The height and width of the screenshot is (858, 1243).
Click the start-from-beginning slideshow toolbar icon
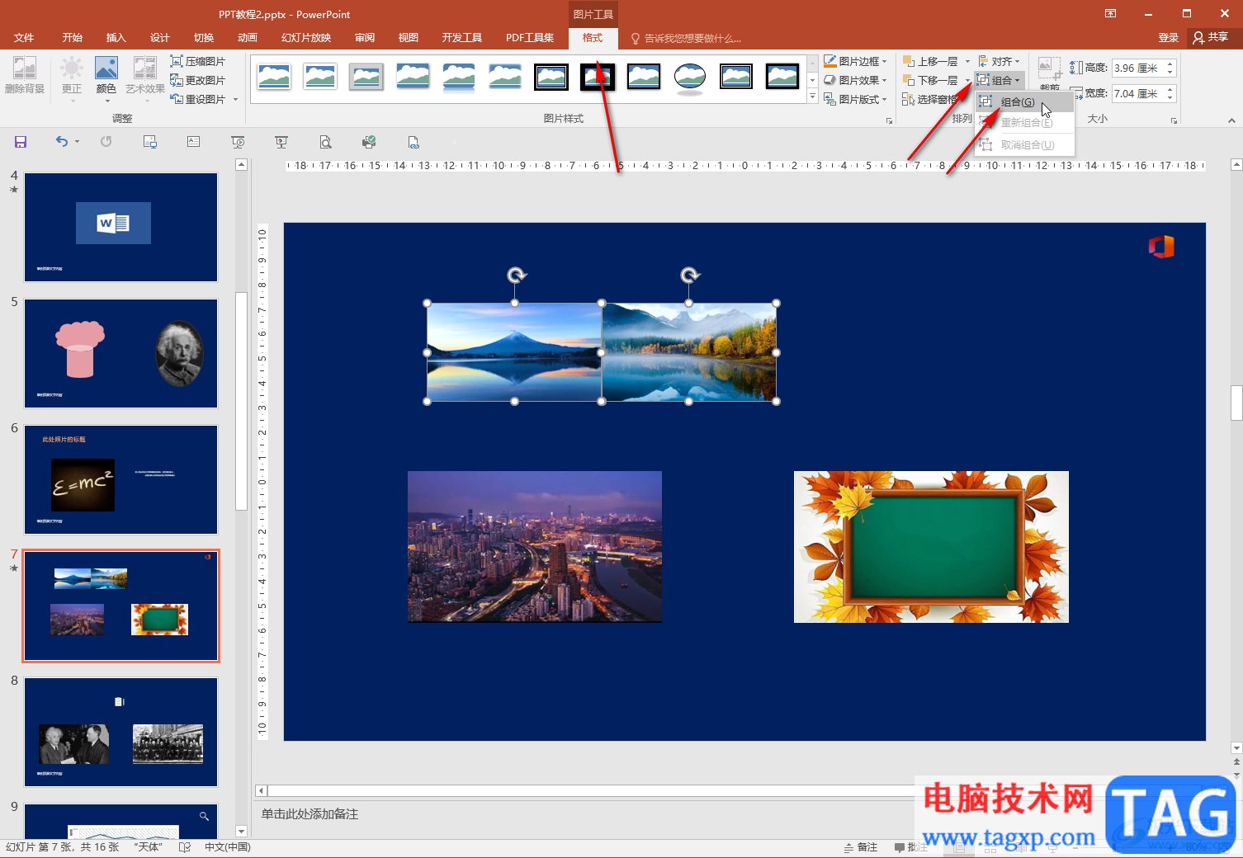(238, 142)
